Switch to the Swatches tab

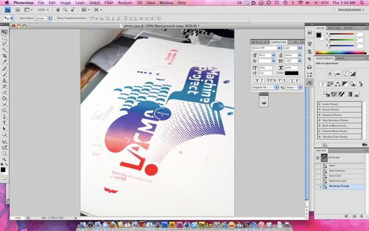(334, 28)
